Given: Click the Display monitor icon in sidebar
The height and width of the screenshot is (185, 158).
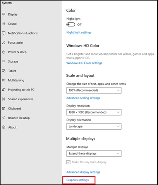Looking at the screenshot, I should point(3,14).
